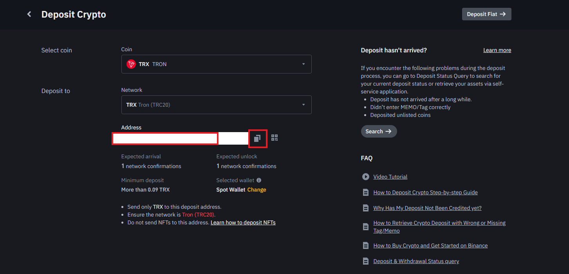Open Deposit & Withdrawal Status query link

[416, 261]
